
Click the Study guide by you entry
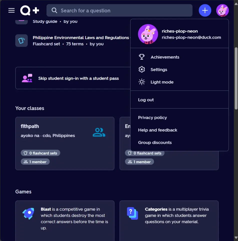(x=55, y=21)
